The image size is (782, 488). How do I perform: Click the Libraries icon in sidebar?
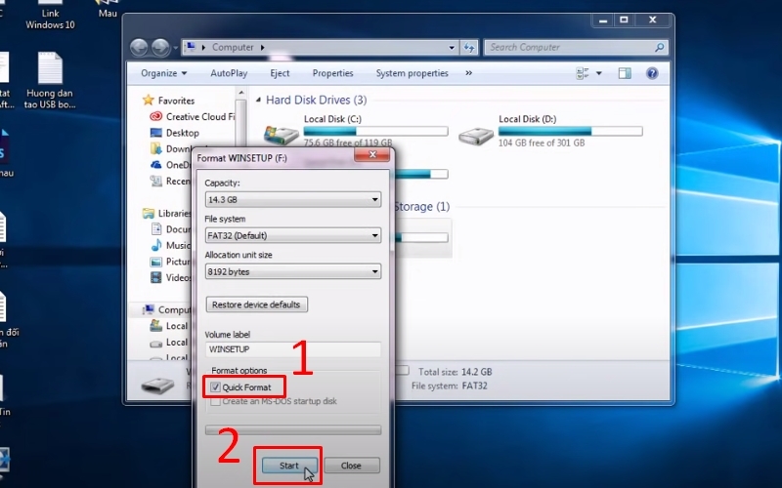coord(149,213)
